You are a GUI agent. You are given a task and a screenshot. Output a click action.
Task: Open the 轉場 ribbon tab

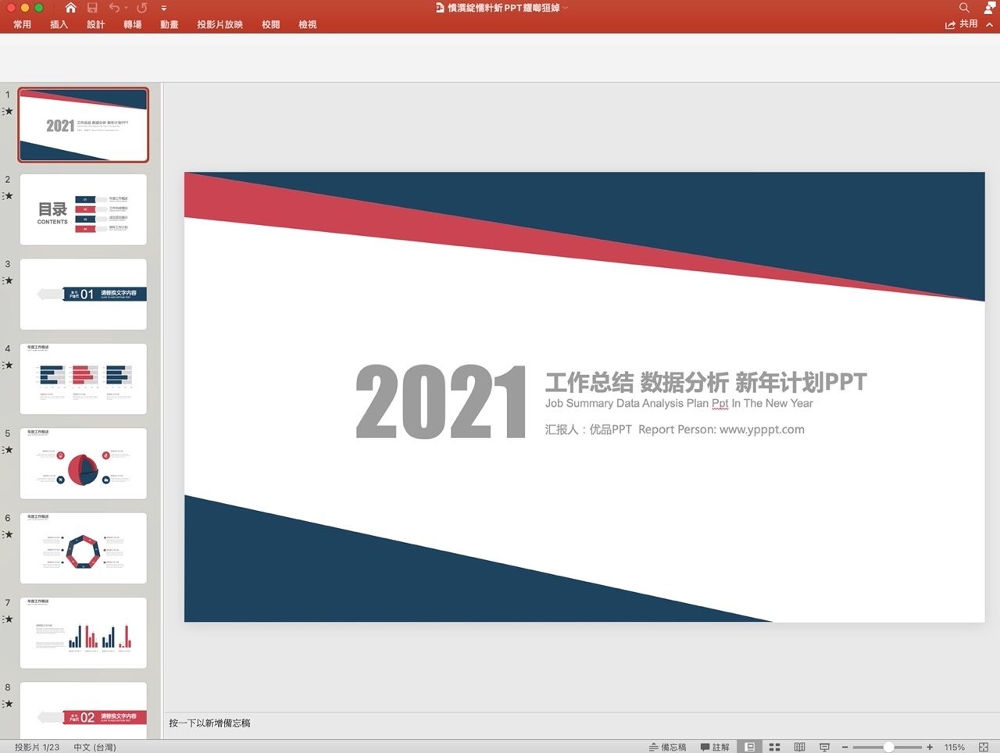tap(133, 24)
